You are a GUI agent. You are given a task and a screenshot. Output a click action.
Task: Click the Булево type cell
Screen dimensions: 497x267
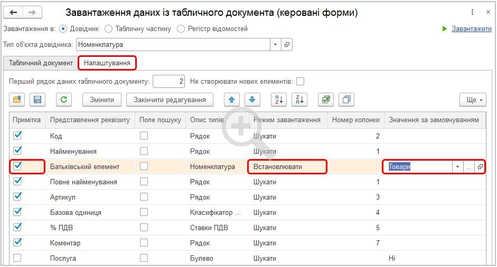click(x=202, y=258)
